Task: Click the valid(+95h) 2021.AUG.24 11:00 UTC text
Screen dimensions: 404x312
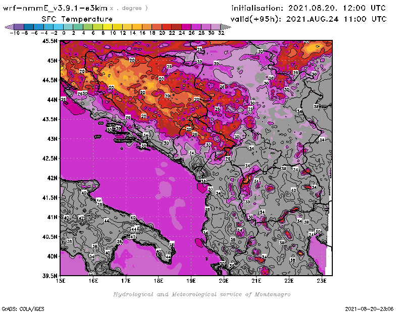Action: 309,19
